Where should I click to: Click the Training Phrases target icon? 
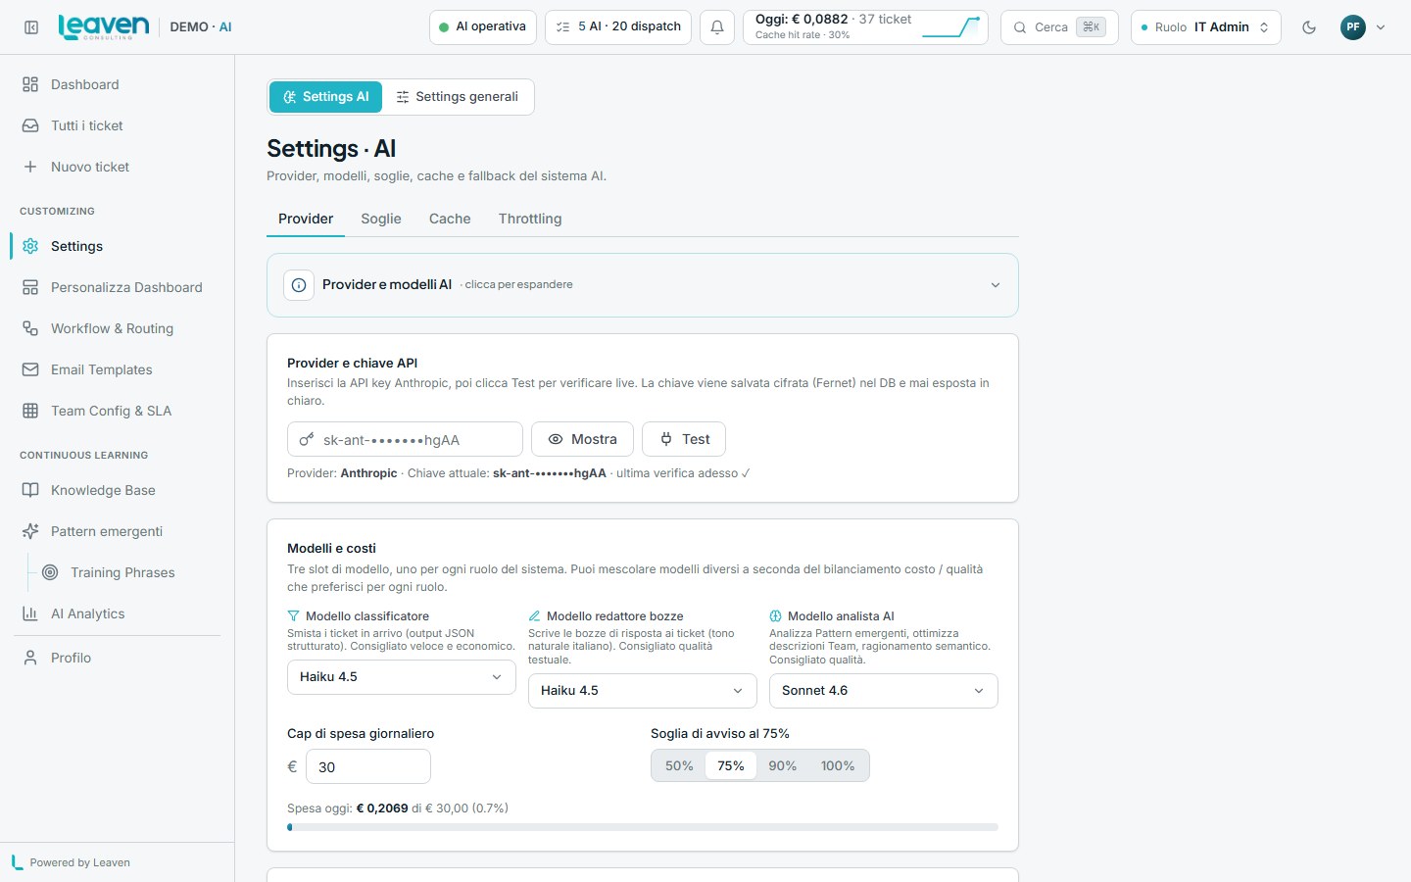click(50, 572)
